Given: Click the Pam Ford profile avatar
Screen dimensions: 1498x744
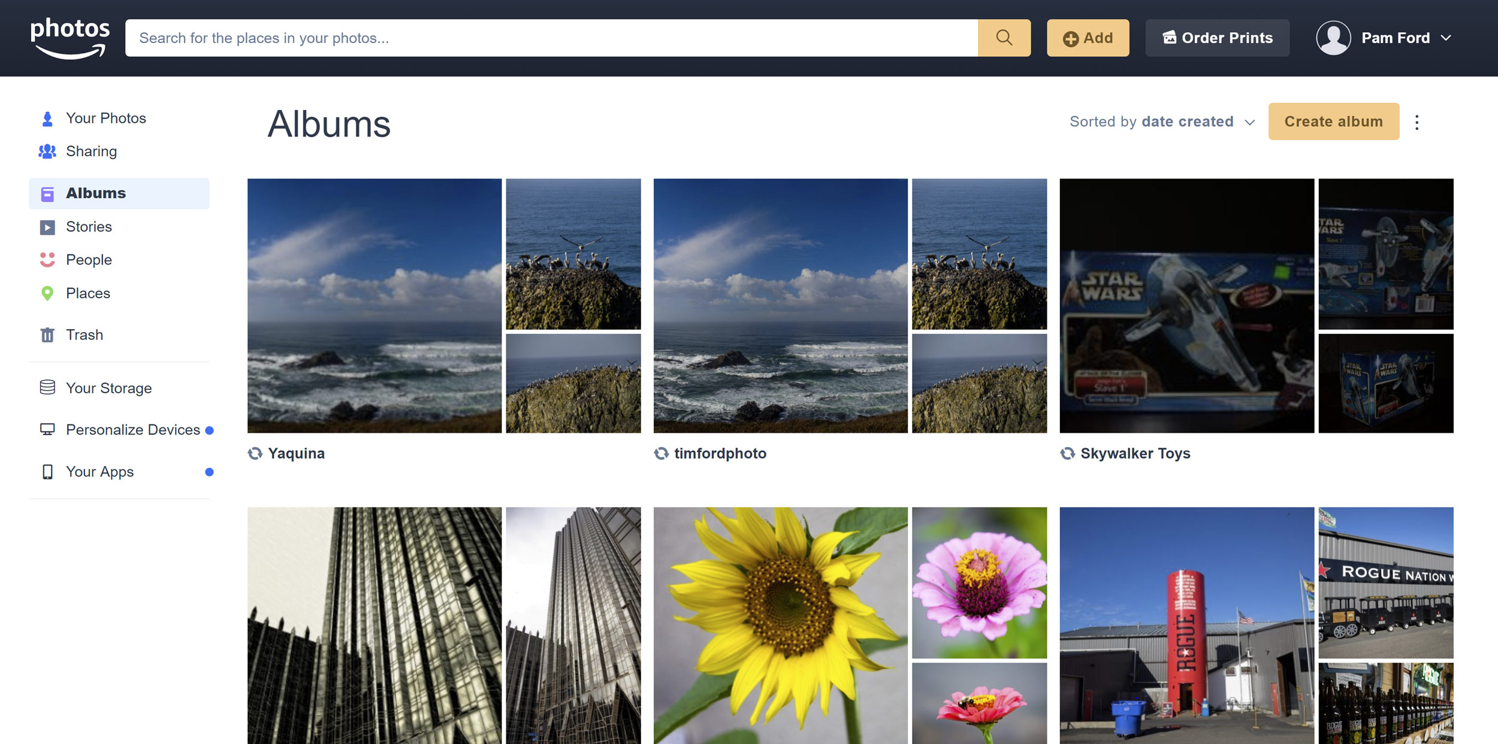Looking at the screenshot, I should (1333, 38).
